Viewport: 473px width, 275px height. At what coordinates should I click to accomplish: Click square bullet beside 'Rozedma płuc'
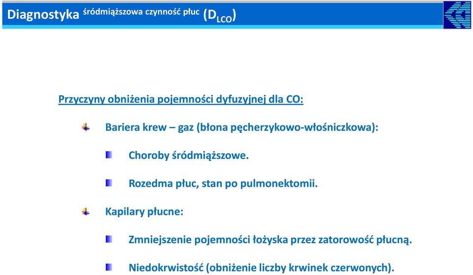tap(109, 183)
